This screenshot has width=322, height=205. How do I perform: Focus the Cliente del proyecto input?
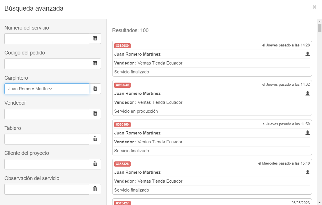point(47,164)
